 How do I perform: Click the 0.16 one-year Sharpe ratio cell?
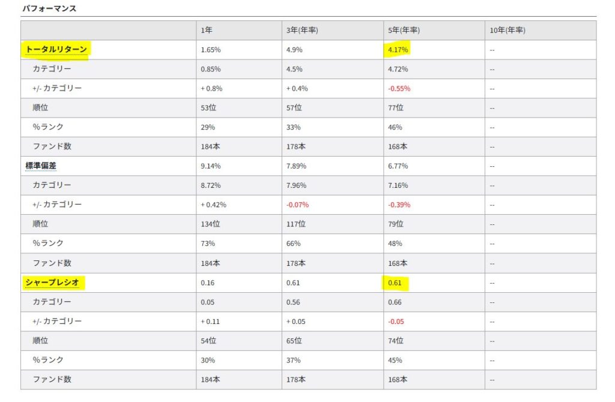(207, 282)
